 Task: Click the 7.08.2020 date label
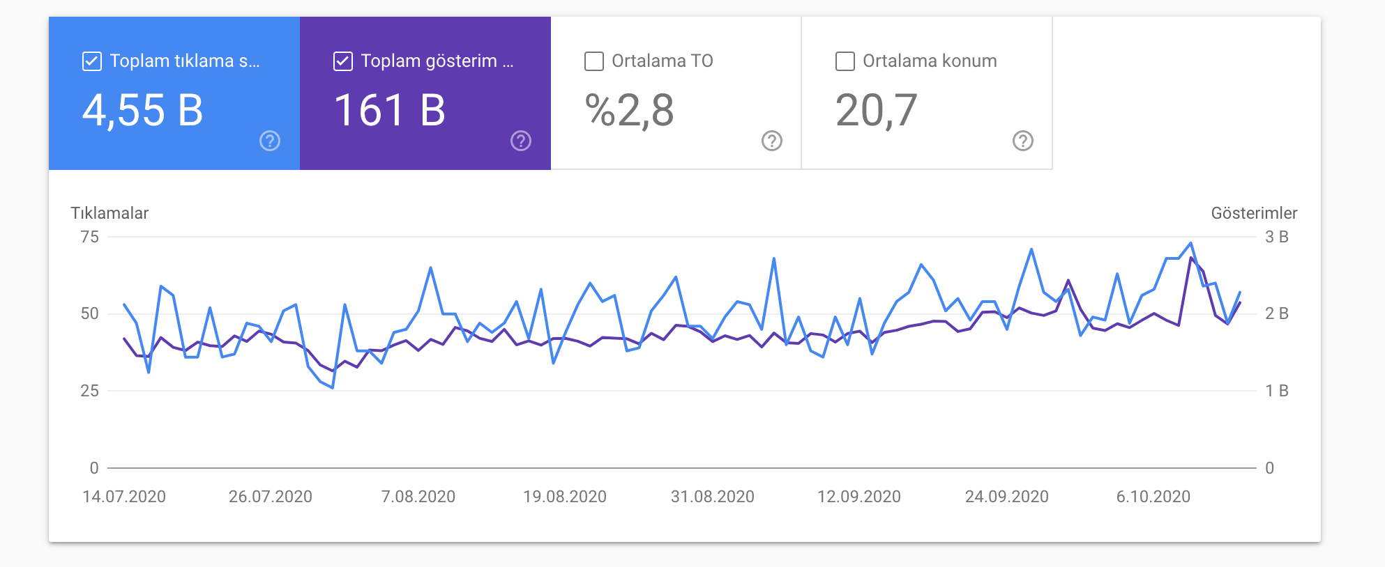[418, 497]
